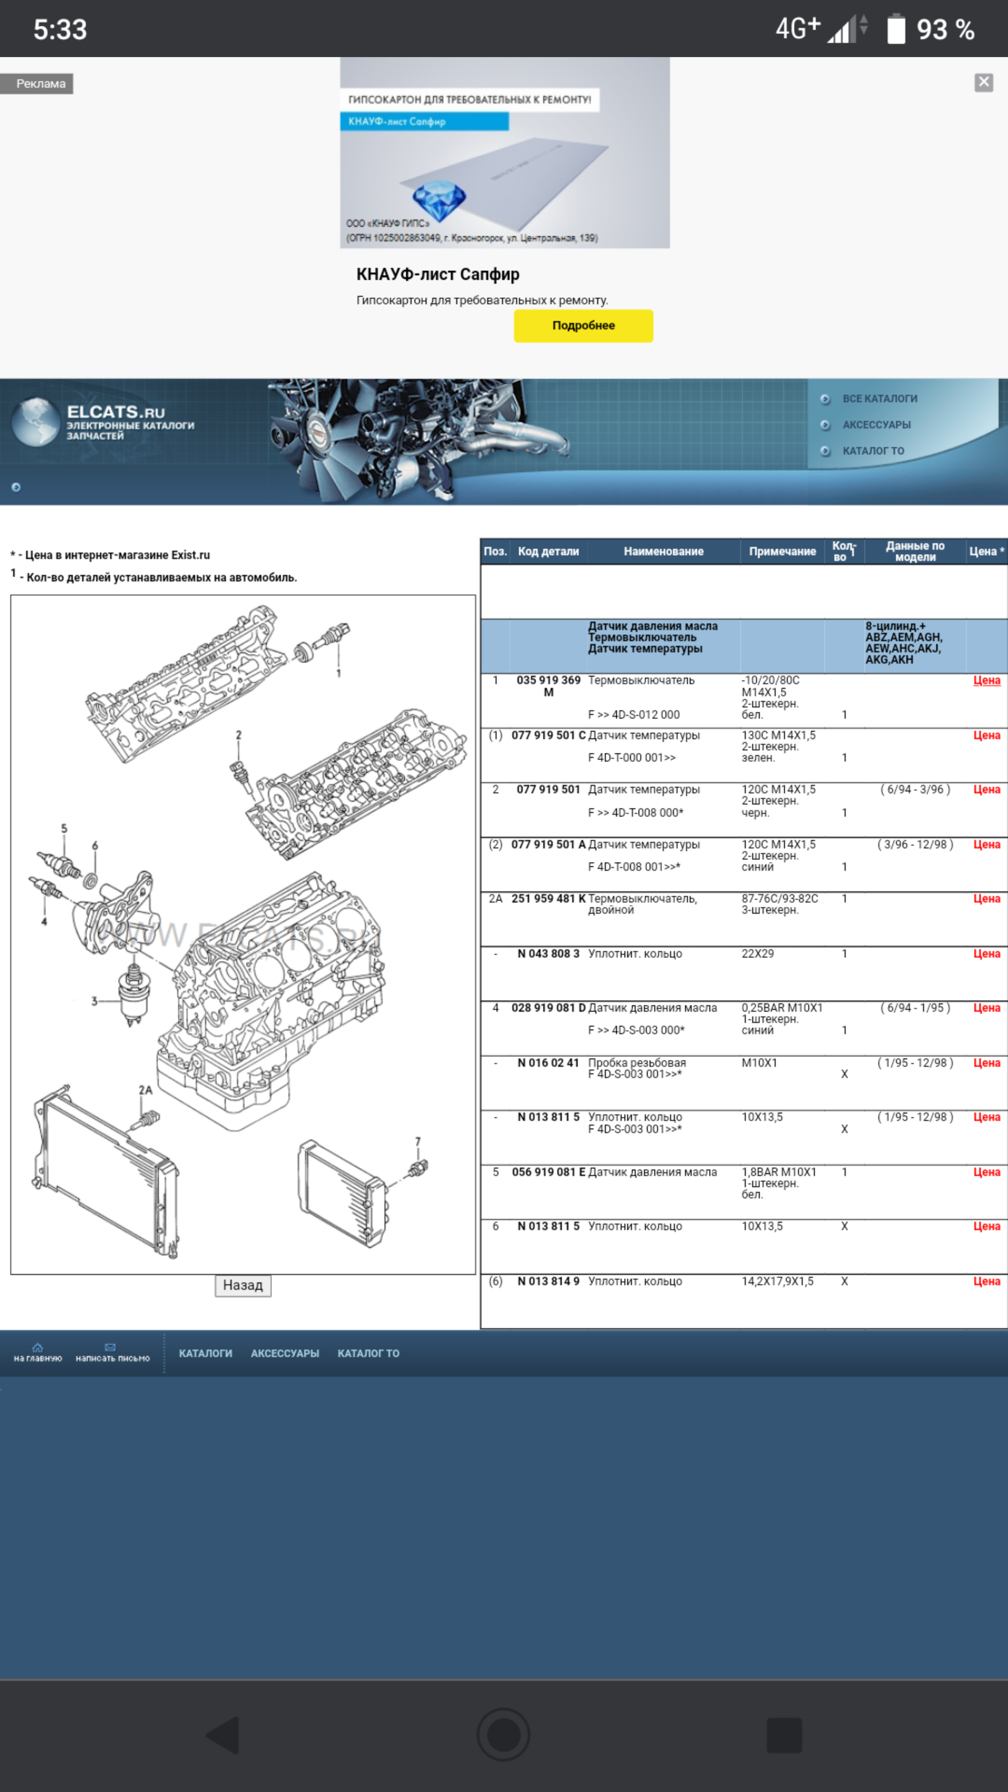Select КАТАЛОГИ in the footer bar

click(205, 1354)
